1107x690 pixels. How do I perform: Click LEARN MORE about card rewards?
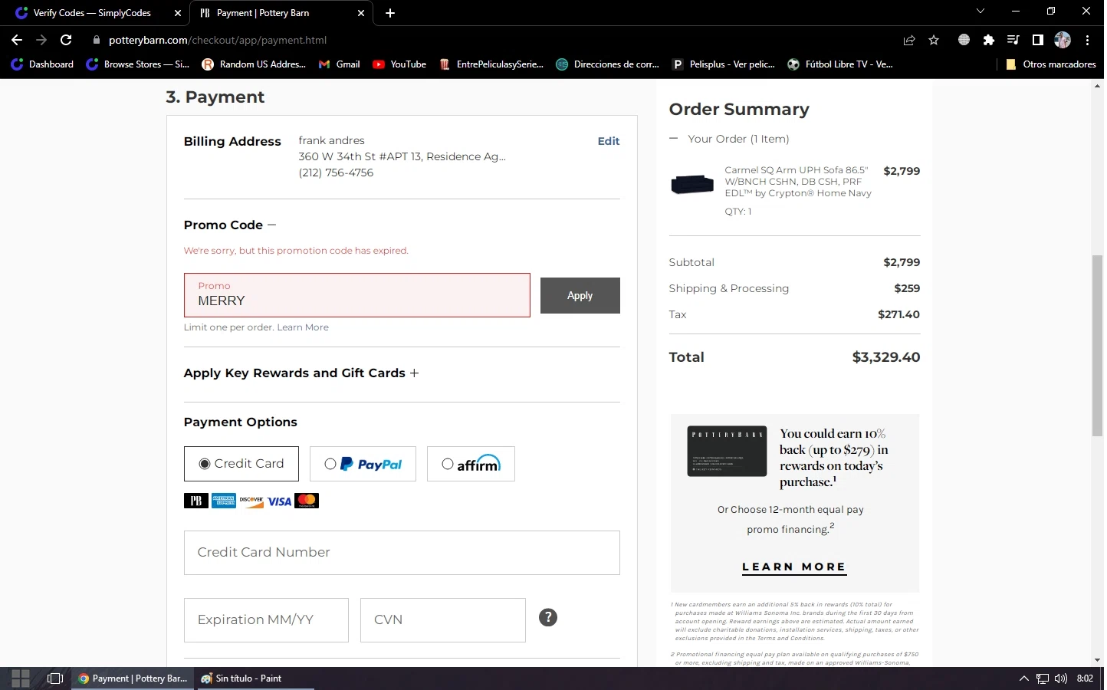[x=794, y=567]
